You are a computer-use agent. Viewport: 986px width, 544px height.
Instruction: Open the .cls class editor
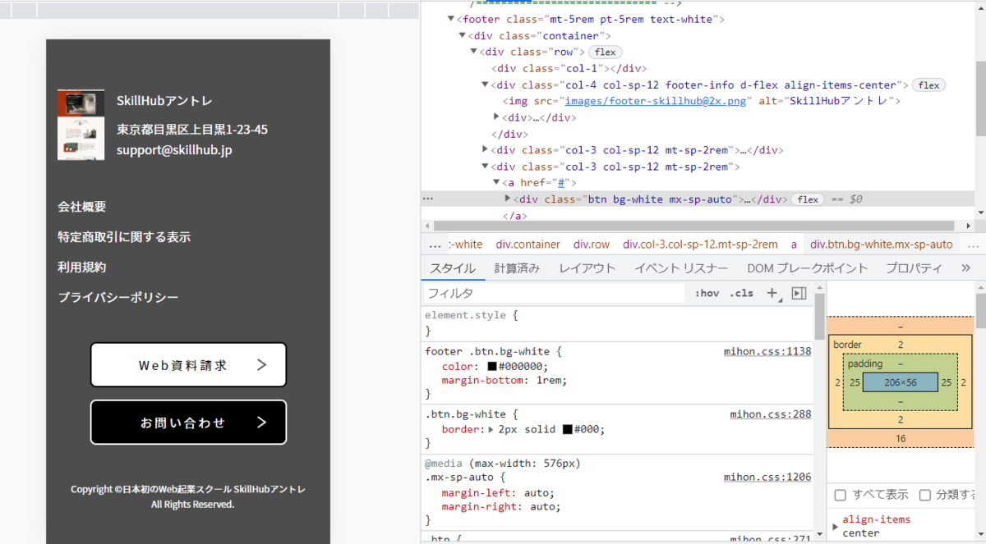pos(741,293)
